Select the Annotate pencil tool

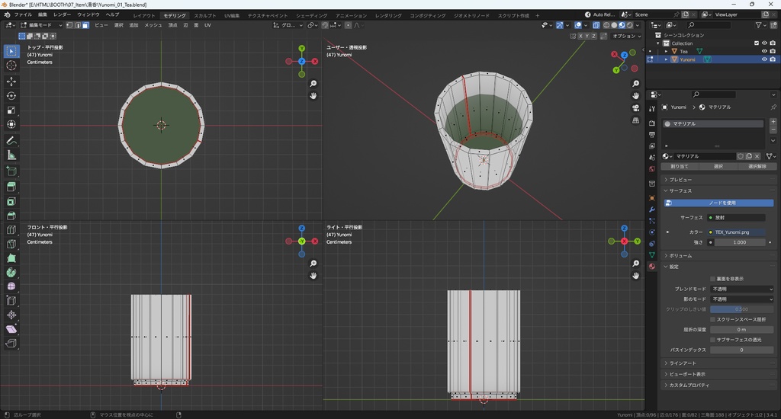[x=11, y=141]
